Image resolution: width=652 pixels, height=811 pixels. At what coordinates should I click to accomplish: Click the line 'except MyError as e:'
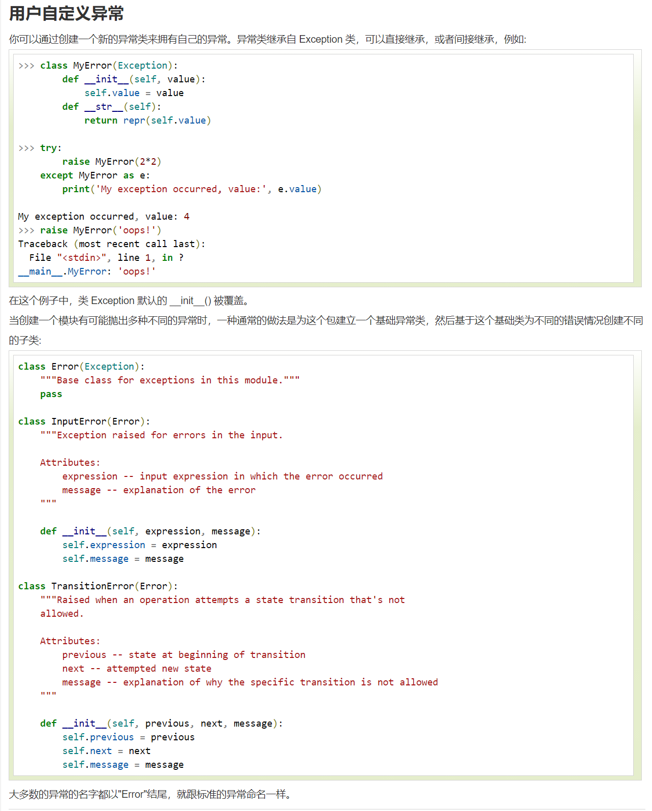(x=95, y=175)
